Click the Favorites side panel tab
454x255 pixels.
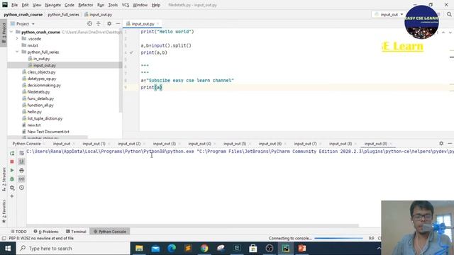4,211
